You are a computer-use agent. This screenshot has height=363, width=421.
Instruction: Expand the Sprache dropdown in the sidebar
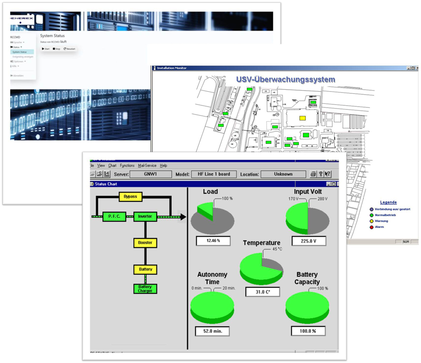point(17,42)
